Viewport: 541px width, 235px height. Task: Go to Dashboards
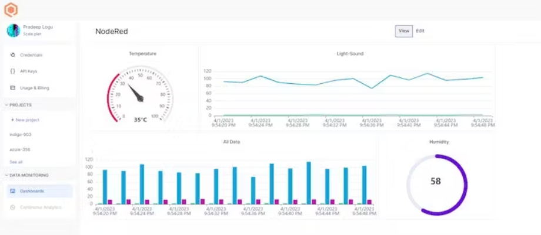39,191
